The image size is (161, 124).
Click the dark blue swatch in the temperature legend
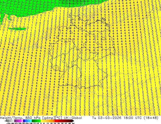pyautogui.click(x=24, y=121)
